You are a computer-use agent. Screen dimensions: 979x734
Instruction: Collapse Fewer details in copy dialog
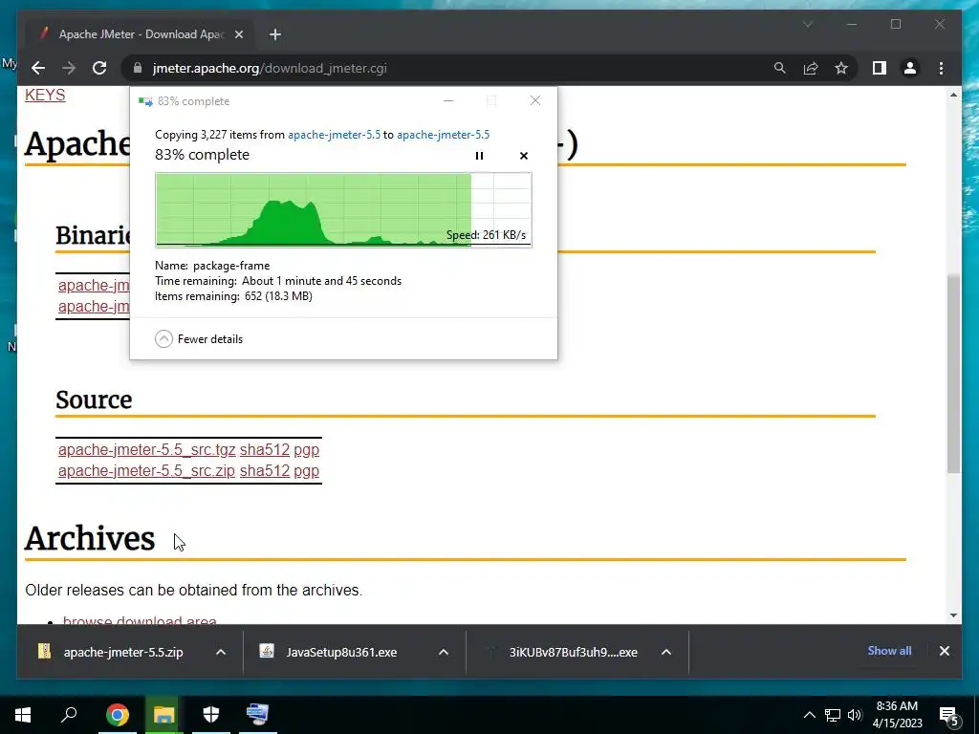pyautogui.click(x=199, y=339)
